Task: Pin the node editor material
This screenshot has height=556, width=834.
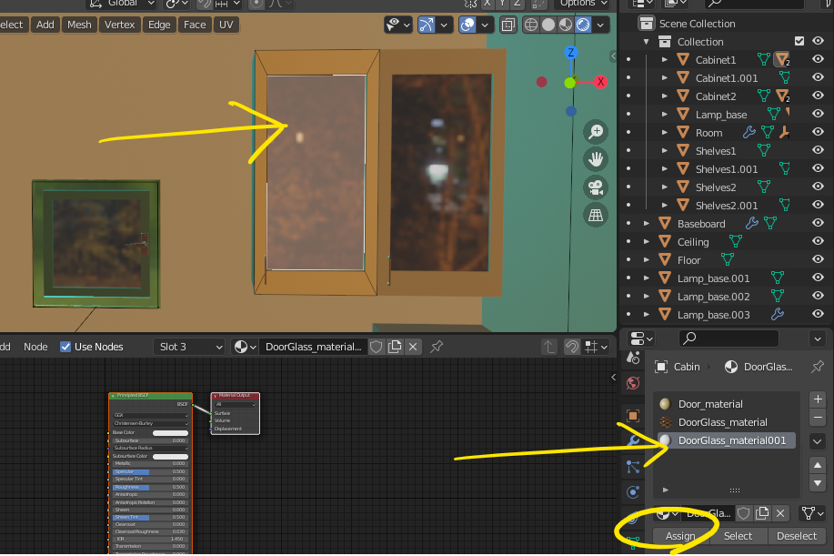Action: (x=437, y=347)
